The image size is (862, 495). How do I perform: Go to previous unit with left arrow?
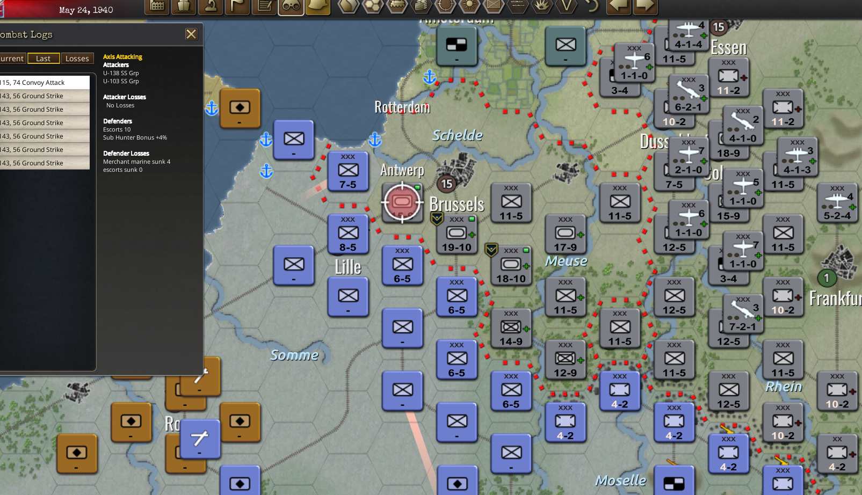coord(619,6)
